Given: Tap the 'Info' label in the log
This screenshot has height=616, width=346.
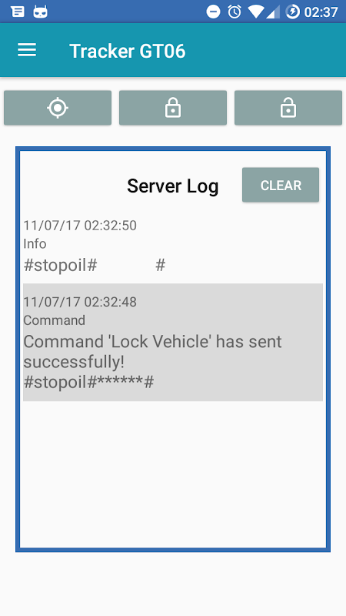Looking at the screenshot, I should tap(35, 243).
